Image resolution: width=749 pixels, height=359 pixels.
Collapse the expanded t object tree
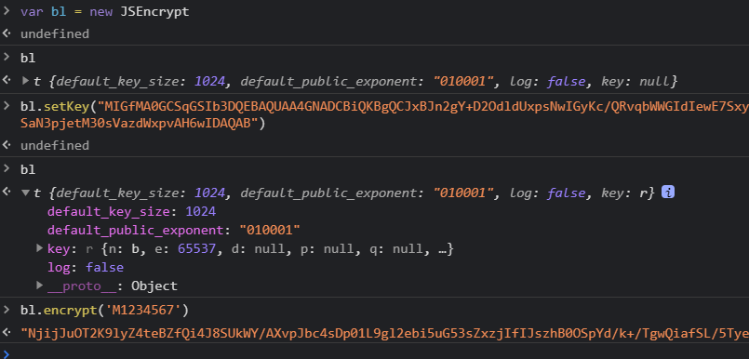pyautogui.click(x=26, y=193)
